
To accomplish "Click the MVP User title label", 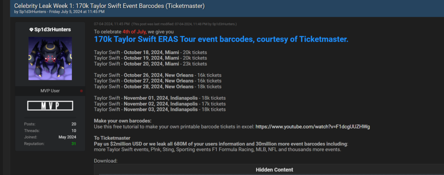I will coord(50,91).
